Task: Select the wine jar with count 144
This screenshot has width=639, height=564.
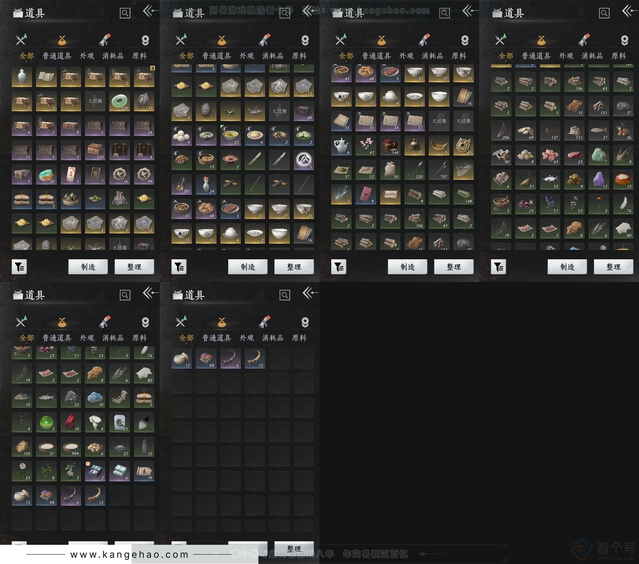Action: [390, 145]
